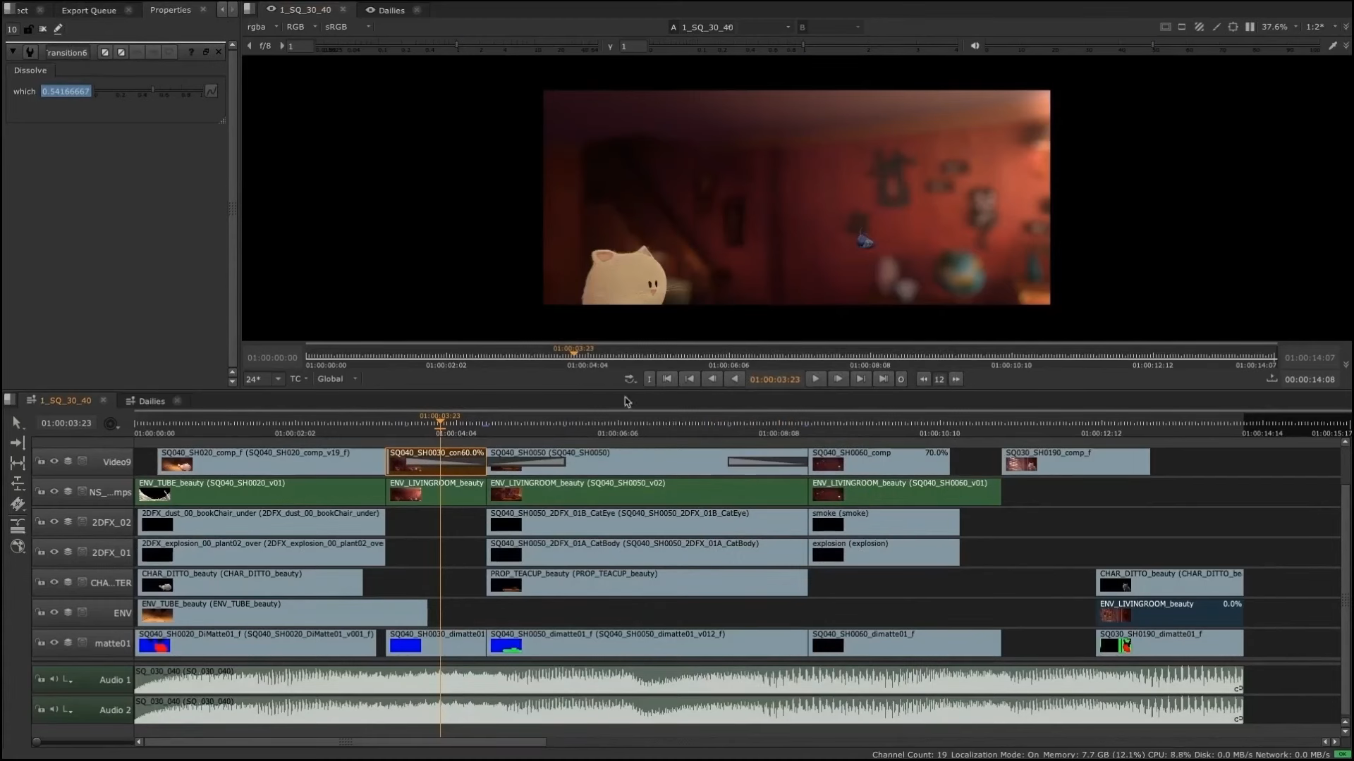Click the color picker icon at viewer right
The height and width of the screenshot is (761, 1354).
pyautogui.click(x=1332, y=46)
